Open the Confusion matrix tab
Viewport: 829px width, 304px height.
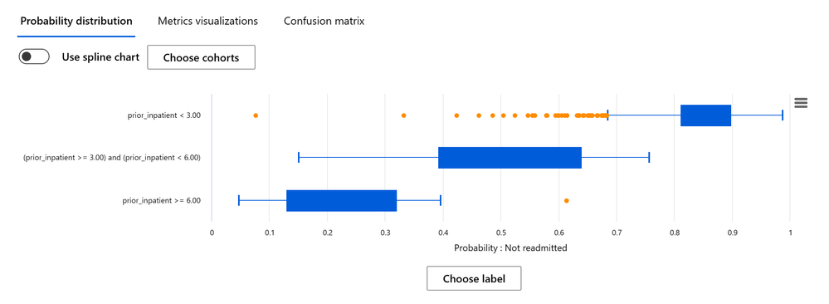(x=324, y=22)
